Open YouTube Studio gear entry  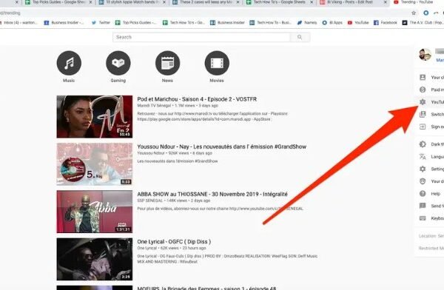pyautogui.click(x=431, y=102)
